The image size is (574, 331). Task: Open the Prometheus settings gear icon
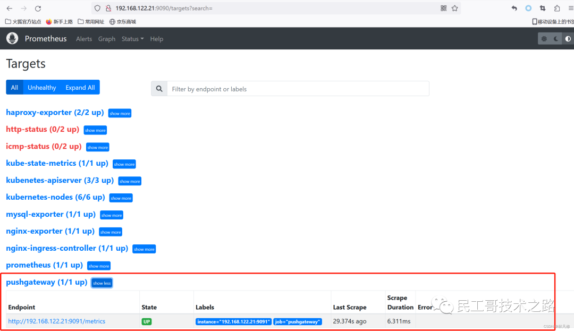click(543, 38)
